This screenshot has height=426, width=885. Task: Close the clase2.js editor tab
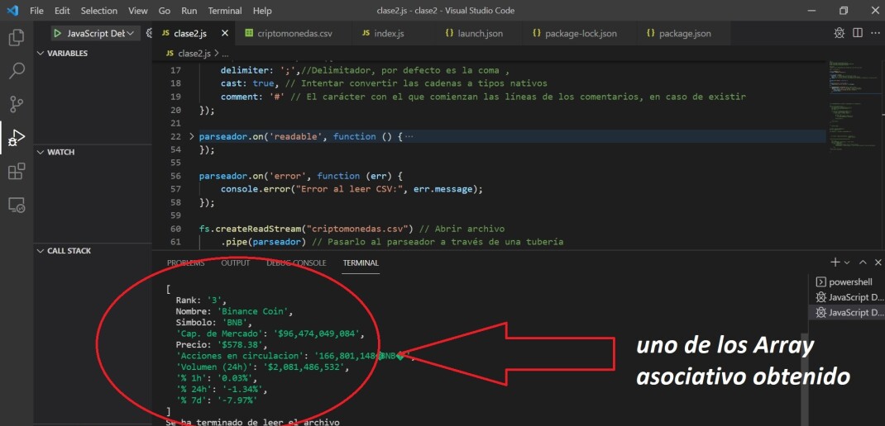point(225,33)
